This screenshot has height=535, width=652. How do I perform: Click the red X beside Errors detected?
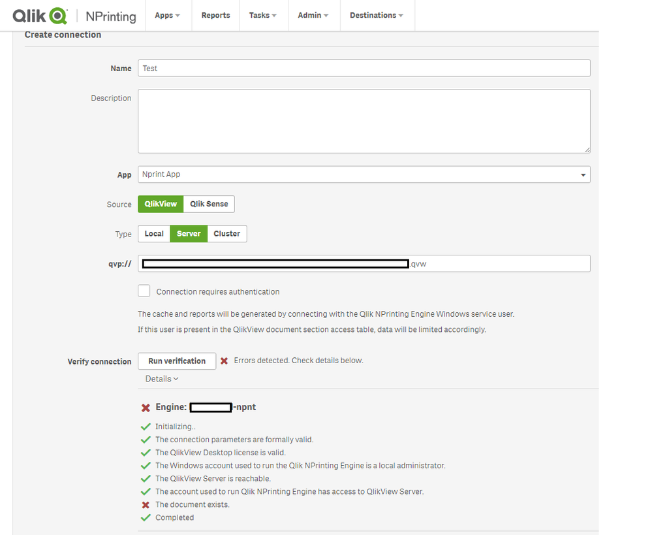(x=224, y=361)
